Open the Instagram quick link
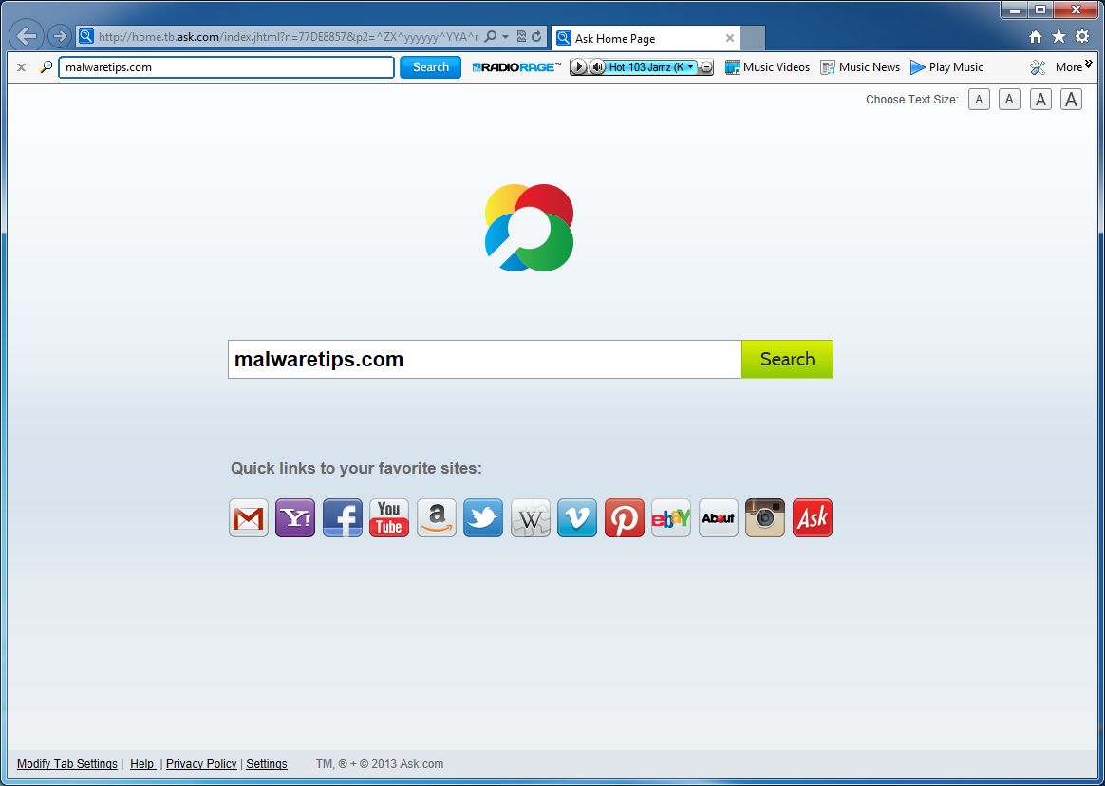This screenshot has width=1105, height=786. 765,518
